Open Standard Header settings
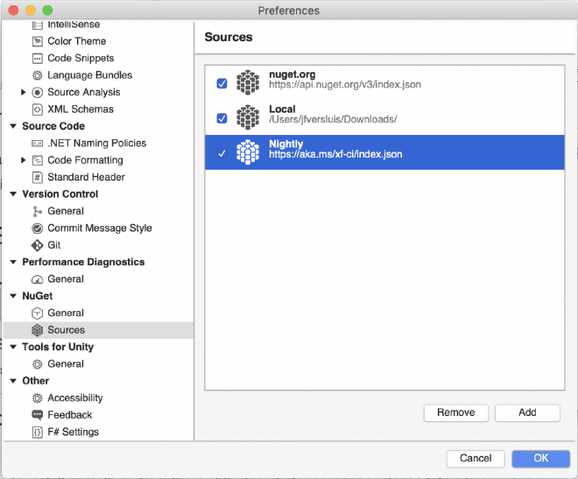Screen dimensions: 578x479 tap(86, 177)
